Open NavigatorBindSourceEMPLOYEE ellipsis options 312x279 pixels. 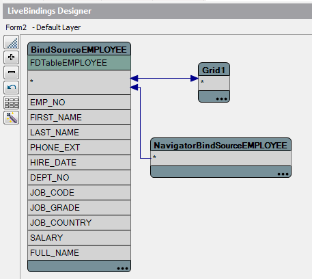pyautogui.click(x=283, y=174)
